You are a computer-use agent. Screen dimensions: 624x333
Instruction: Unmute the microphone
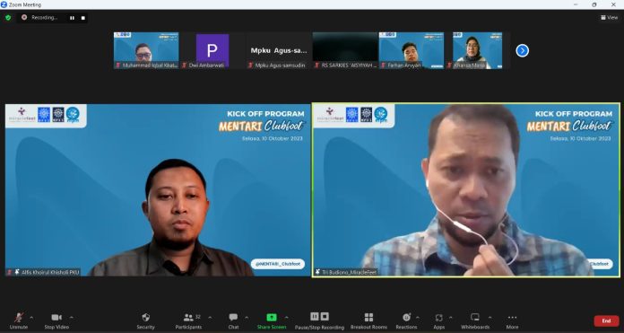(18, 320)
